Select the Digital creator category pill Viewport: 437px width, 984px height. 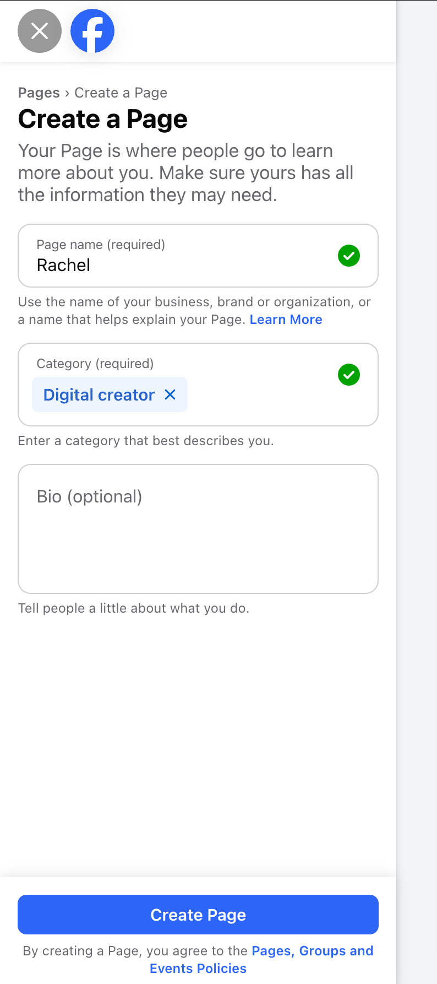tap(99, 394)
